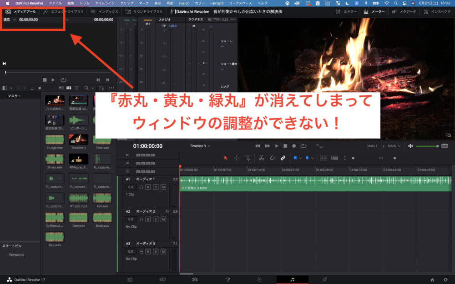Open the インデックス panel
455x284 pixels.
[105, 12]
